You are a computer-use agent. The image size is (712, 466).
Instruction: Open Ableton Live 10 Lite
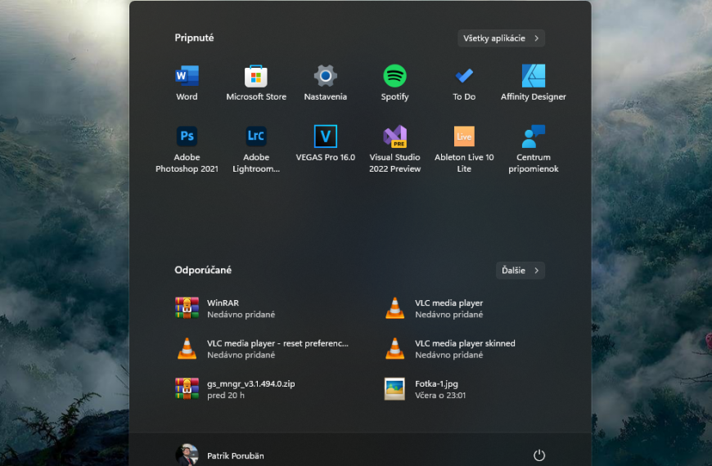pos(464,137)
